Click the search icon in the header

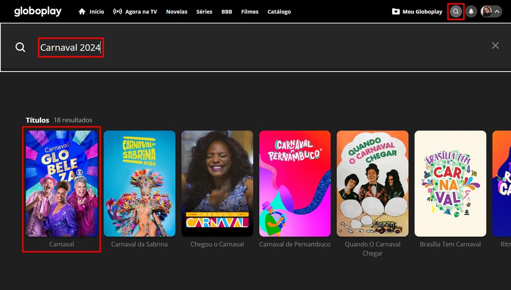[456, 11]
